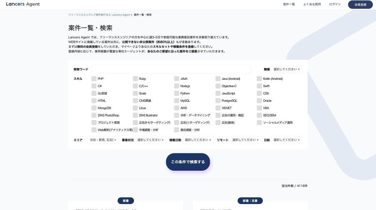Click the 案件一覧・検索 page heading
Screen dimensions: 376x210
coord(90,28)
